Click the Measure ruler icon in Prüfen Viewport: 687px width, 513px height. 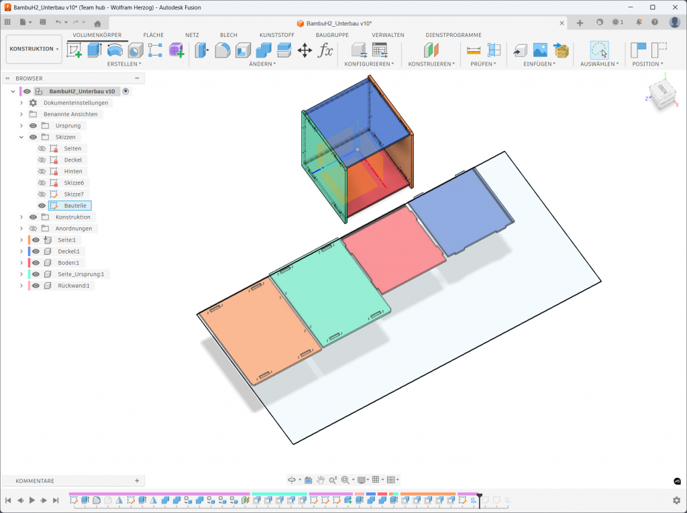pos(474,50)
